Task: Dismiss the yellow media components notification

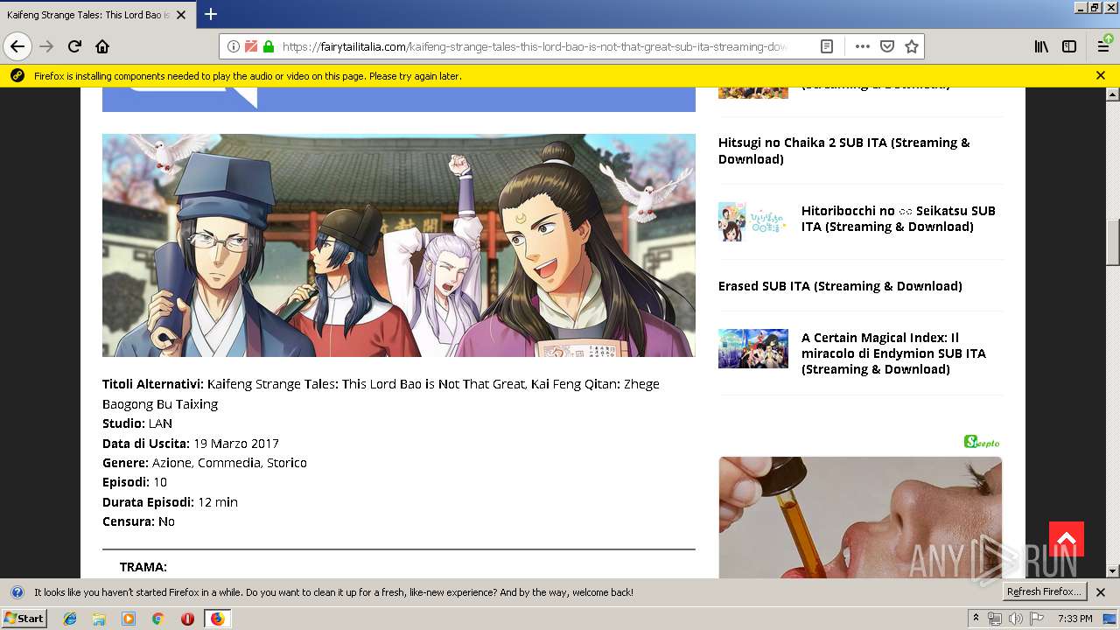Action: [1101, 76]
